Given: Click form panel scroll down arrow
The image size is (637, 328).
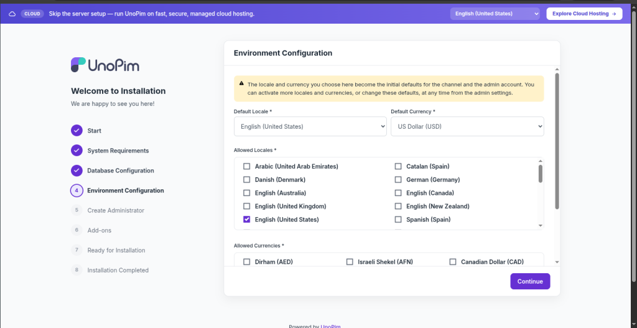Looking at the screenshot, I should [x=557, y=263].
